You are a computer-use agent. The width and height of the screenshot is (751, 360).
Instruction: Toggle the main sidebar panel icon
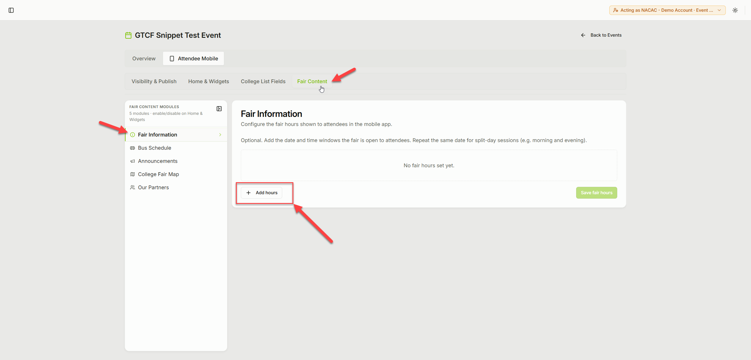[x=11, y=10]
